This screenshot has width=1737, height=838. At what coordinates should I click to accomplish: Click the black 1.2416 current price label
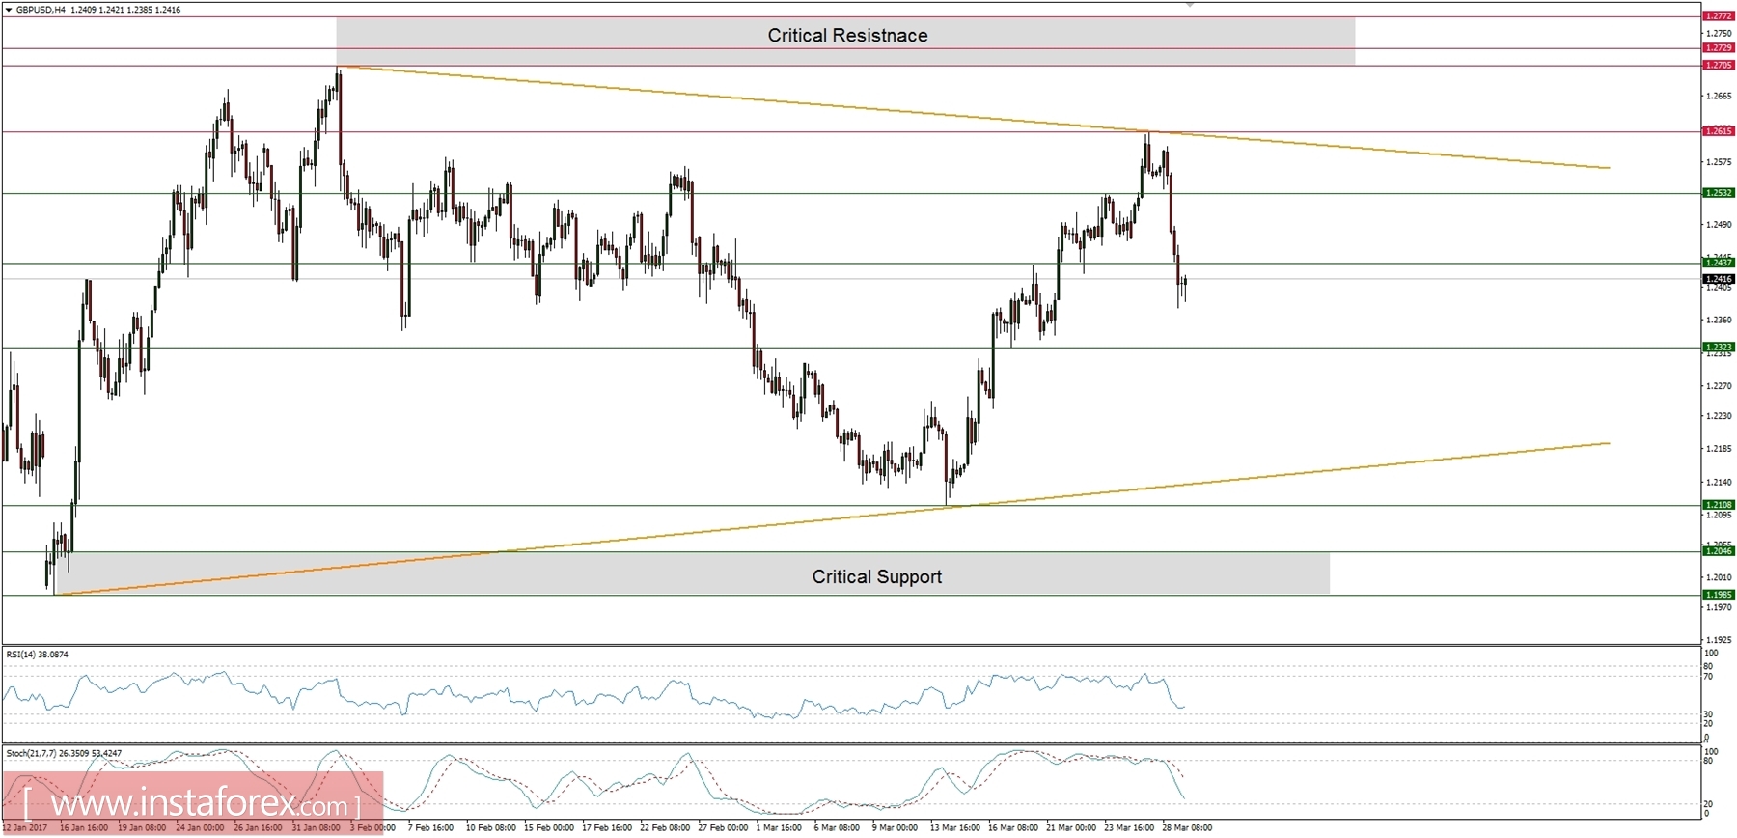click(x=1718, y=279)
